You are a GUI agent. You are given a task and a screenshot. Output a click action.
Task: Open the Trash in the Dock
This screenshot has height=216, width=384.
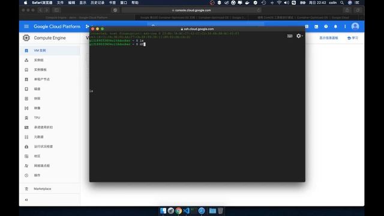[220, 211]
